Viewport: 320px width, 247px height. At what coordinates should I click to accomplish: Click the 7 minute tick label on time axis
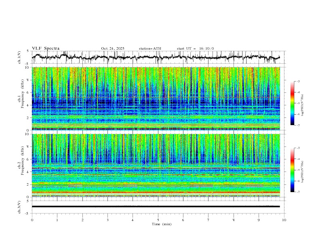(208, 220)
